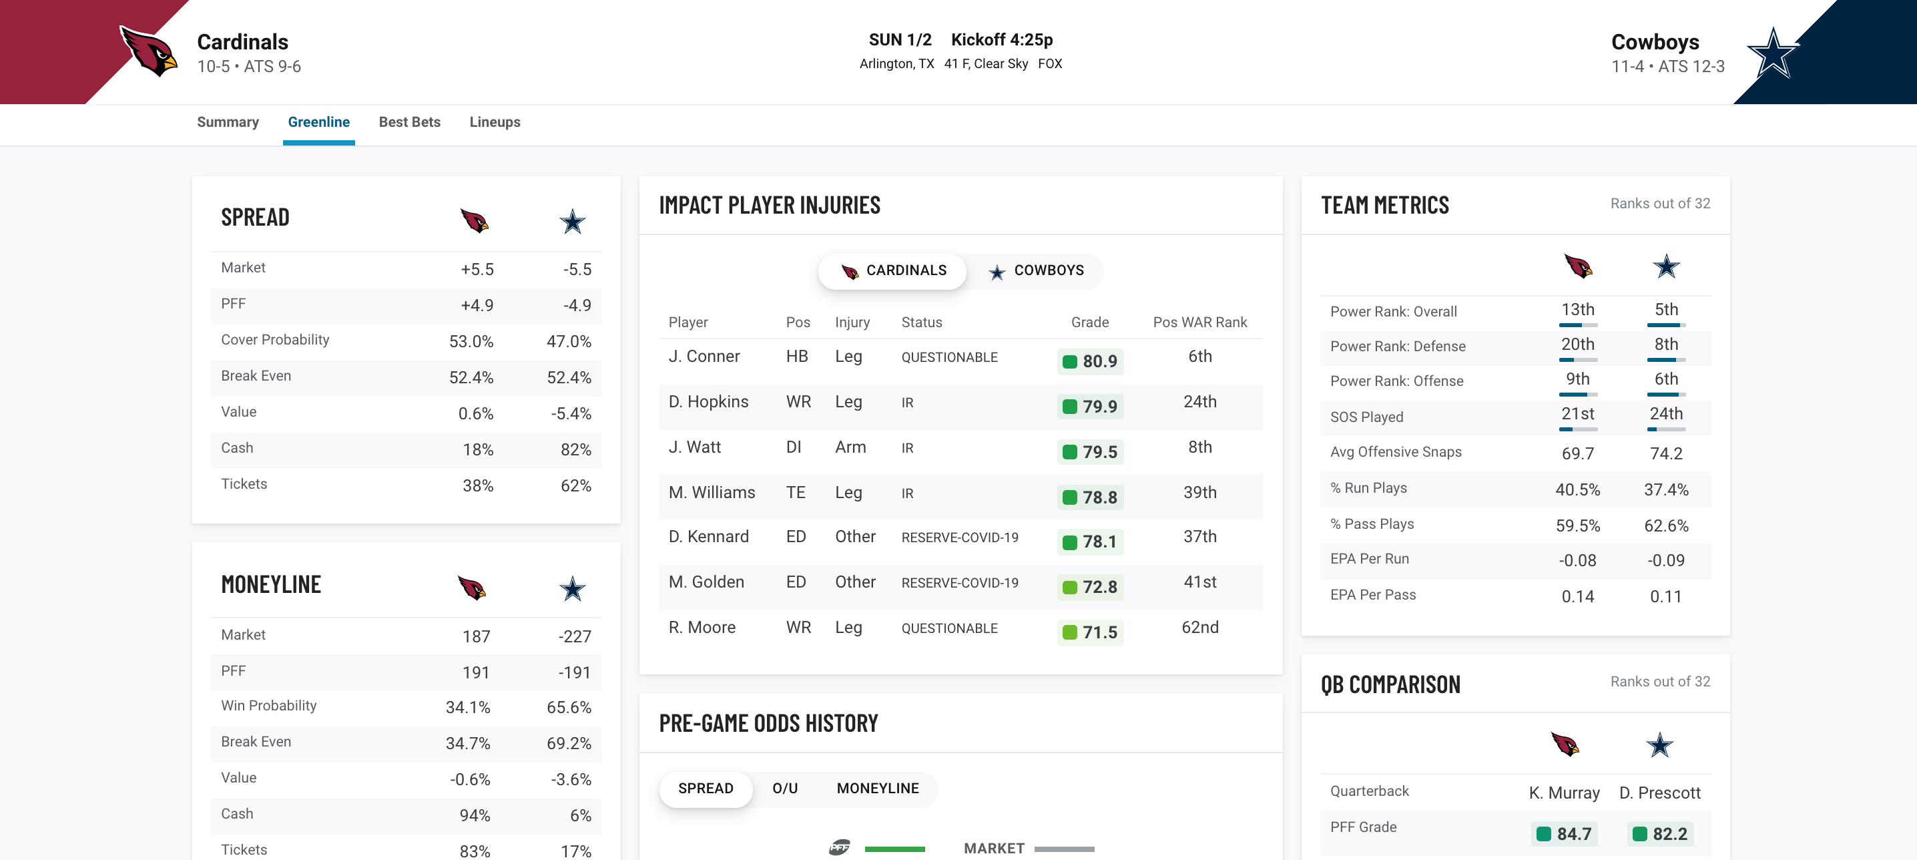
Task: Select the Cardinals tab in Impact Player Injuries
Action: pyautogui.click(x=891, y=270)
